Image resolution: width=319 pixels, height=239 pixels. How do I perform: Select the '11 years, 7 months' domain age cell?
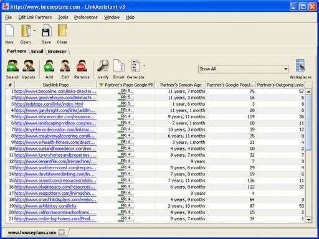click(180, 91)
